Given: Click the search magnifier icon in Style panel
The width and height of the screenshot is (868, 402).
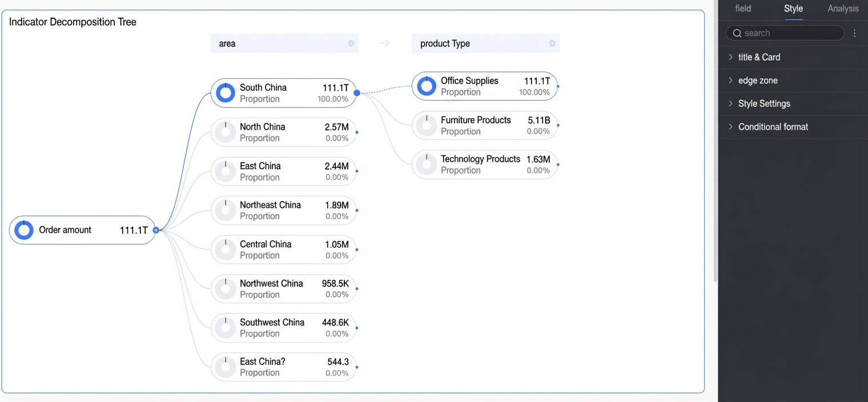Looking at the screenshot, I should tap(737, 33).
